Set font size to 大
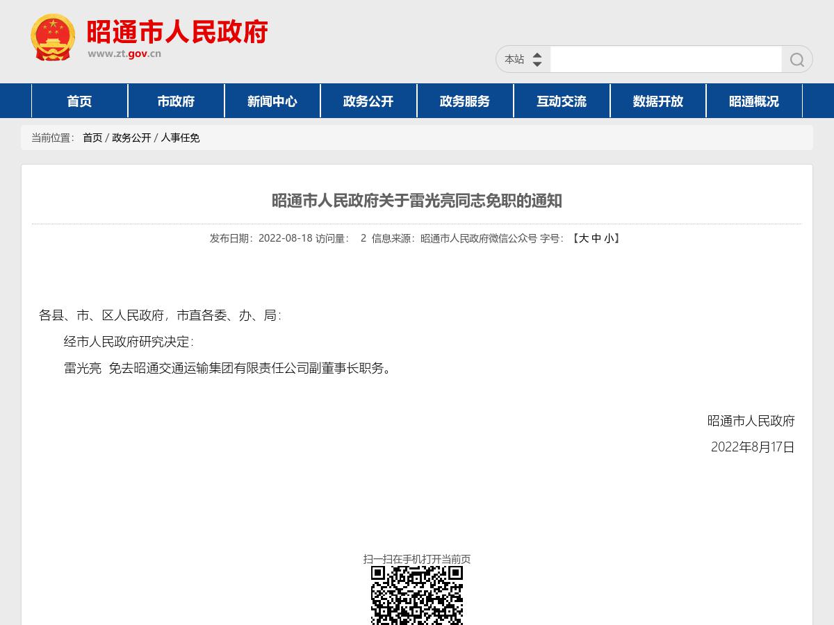 (584, 238)
